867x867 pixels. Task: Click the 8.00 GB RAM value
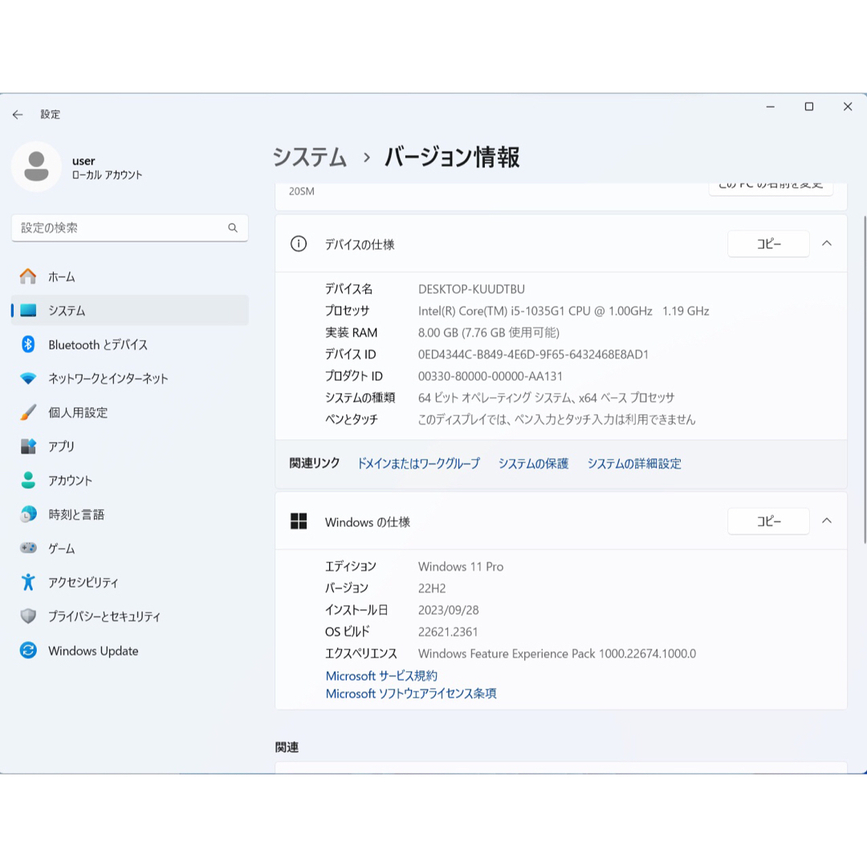pyautogui.click(x=489, y=332)
